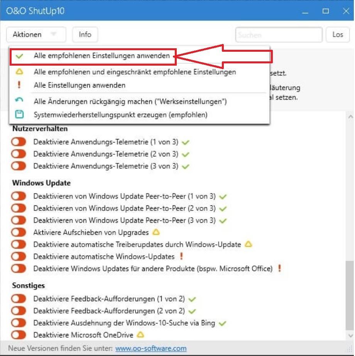This screenshot has width=355, height=356.
Task: Click yellow triangle beside automatische Treiberupdates
Action: pyautogui.click(x=248, y=244)
